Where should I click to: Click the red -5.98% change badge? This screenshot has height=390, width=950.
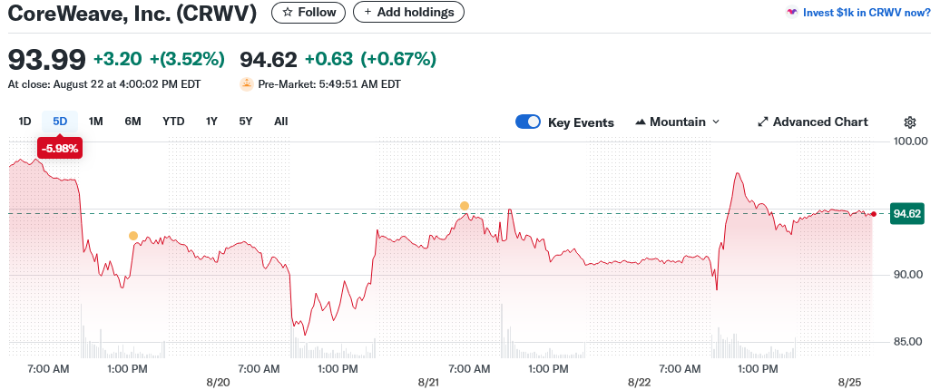pos(59,149)
